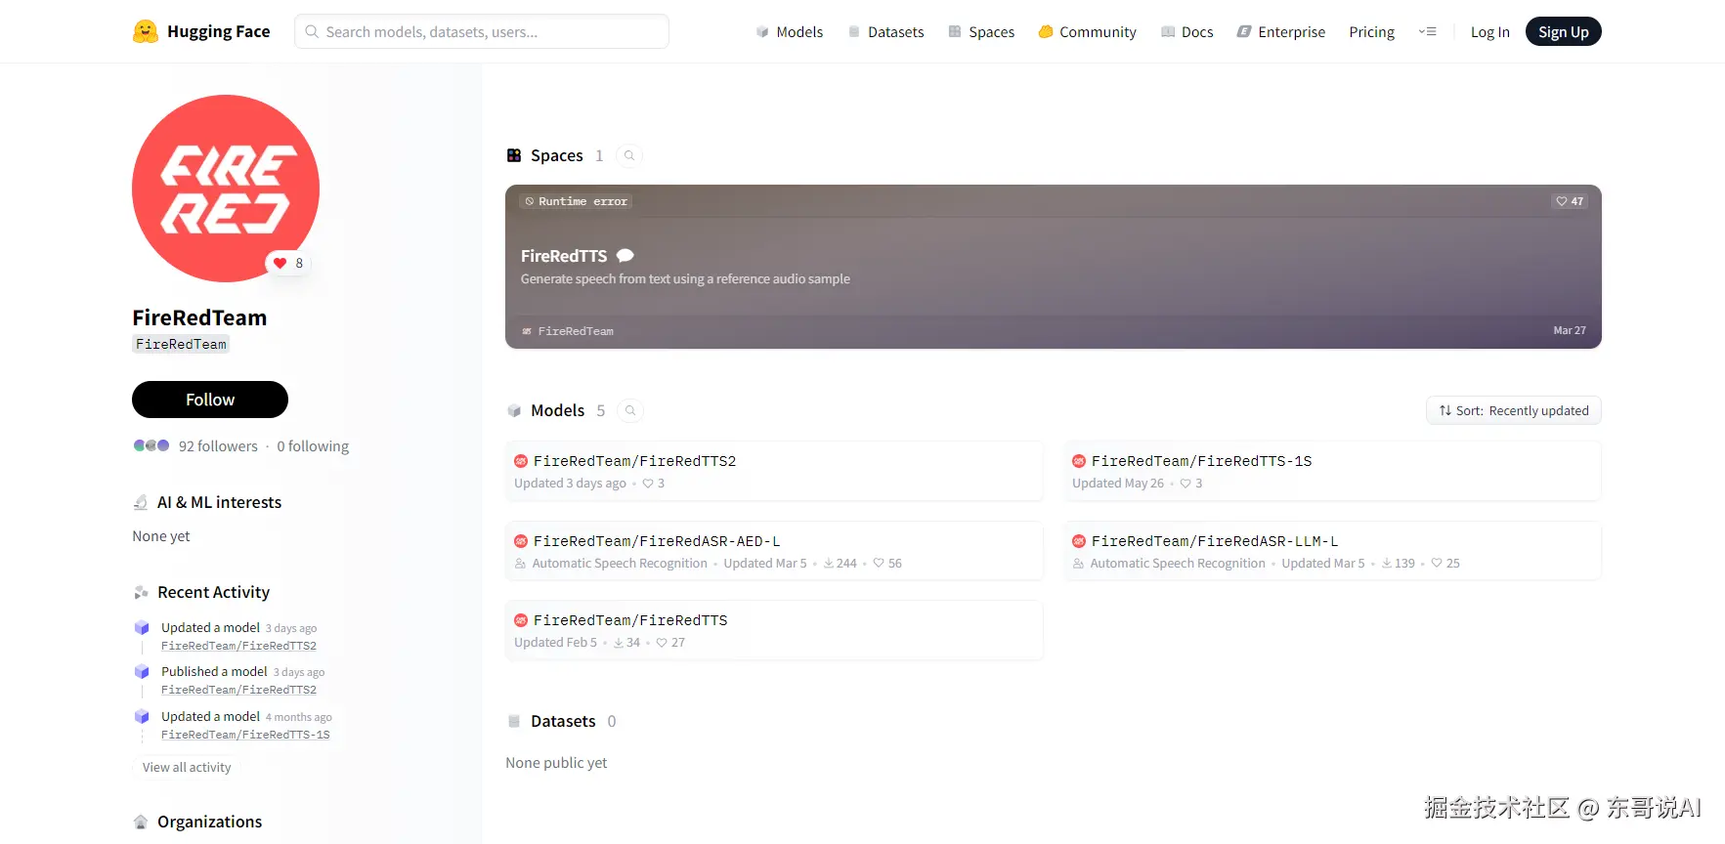Click the Hugging Face emoji logo
This screenshot has height=844, width=1725.
point(145,31)
